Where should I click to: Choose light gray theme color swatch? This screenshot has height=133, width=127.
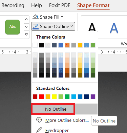(48, 45)
